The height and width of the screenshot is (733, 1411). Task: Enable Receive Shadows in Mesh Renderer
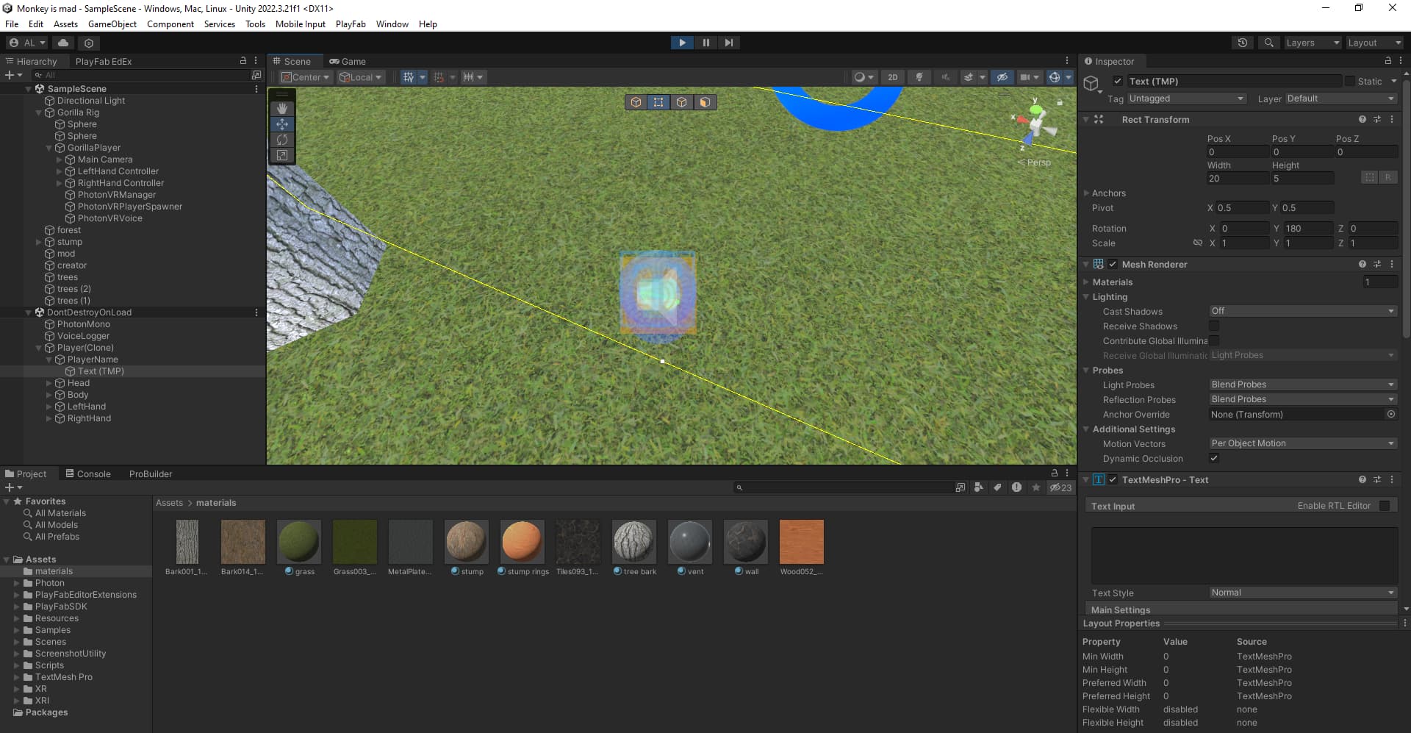click(x=1214, y=326)
